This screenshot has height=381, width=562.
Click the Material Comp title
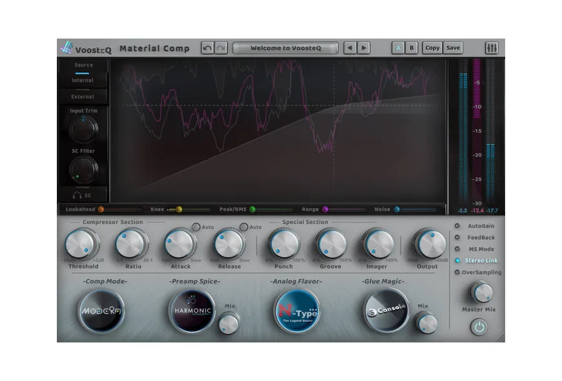[x=154, y=48]
